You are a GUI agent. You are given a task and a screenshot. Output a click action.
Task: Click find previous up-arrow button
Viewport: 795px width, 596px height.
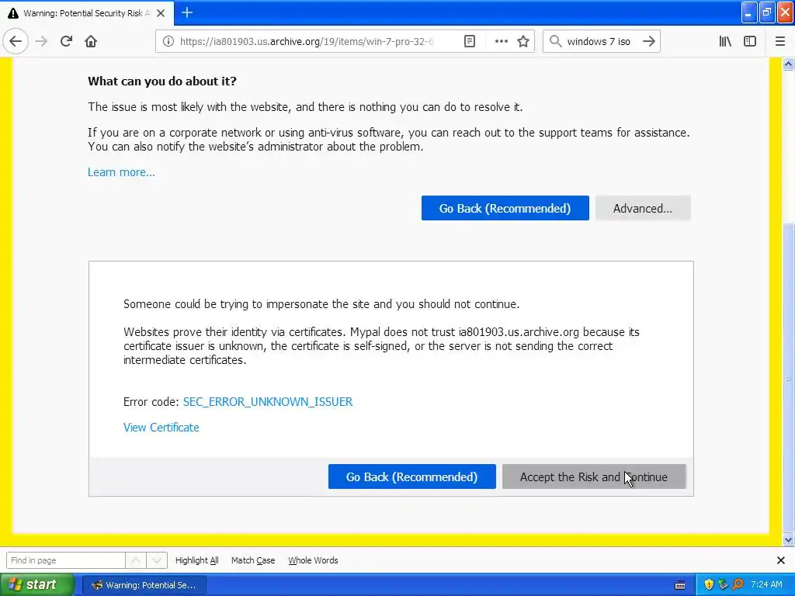point(136,560)
